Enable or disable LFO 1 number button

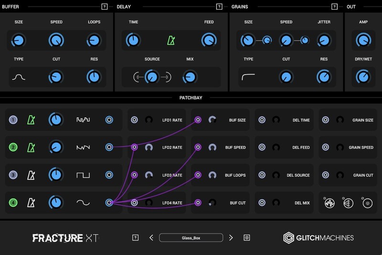13,120
